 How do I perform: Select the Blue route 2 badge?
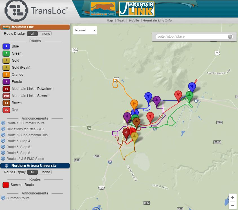tap(6, 46)
